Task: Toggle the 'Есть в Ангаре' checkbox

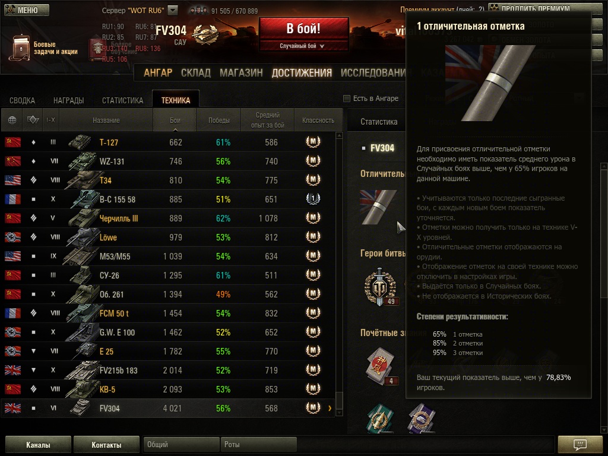Action: coord(347,99)
